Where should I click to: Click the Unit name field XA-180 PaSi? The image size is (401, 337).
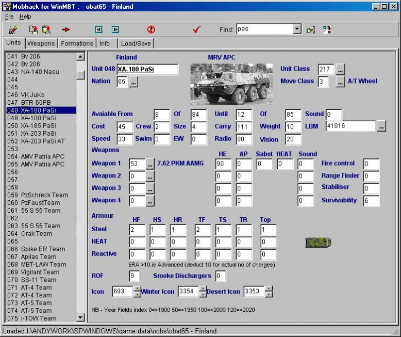click(147, 69)
